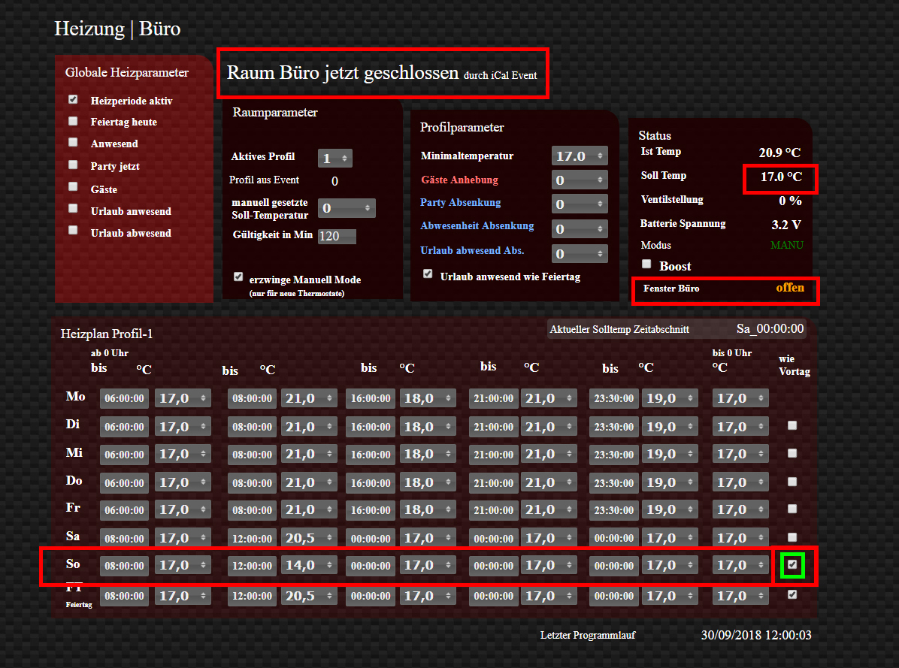The height and width of the screenshot is (668, 899).
Task: Adjust the Urlaub abwesend Abs. spinner
Action: 580,253
